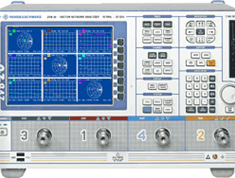Turn on the standby power button at lower left
The width and height of the screenshot is (235, 178).
[3, 133]
